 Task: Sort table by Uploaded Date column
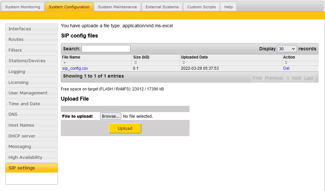(x=194, y=57)
